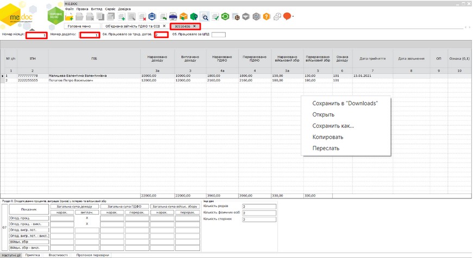Click the orange speech bubble icon
Viewport: 473px width, 258px height.
(x=287, y=17)
